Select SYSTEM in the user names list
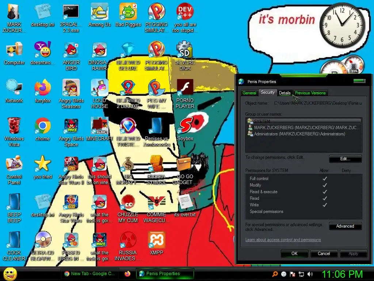Screen dimensions: 374x281 pyautogui.click(x=304, y=121)
